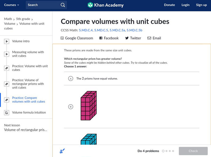Click the Donate menu item
211x157 pixels.
pyautogui.click(x=169, y=5)
